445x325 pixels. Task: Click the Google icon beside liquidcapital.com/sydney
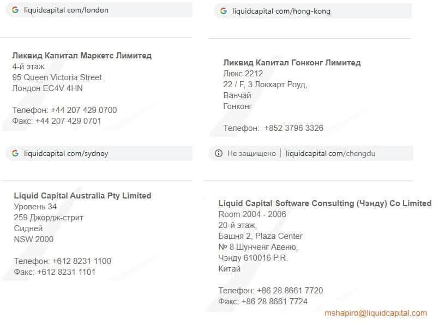pos(15,153)
